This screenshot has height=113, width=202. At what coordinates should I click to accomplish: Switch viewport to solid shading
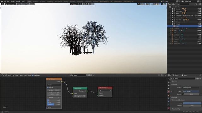pyautogui.click(x=156, y=4)
